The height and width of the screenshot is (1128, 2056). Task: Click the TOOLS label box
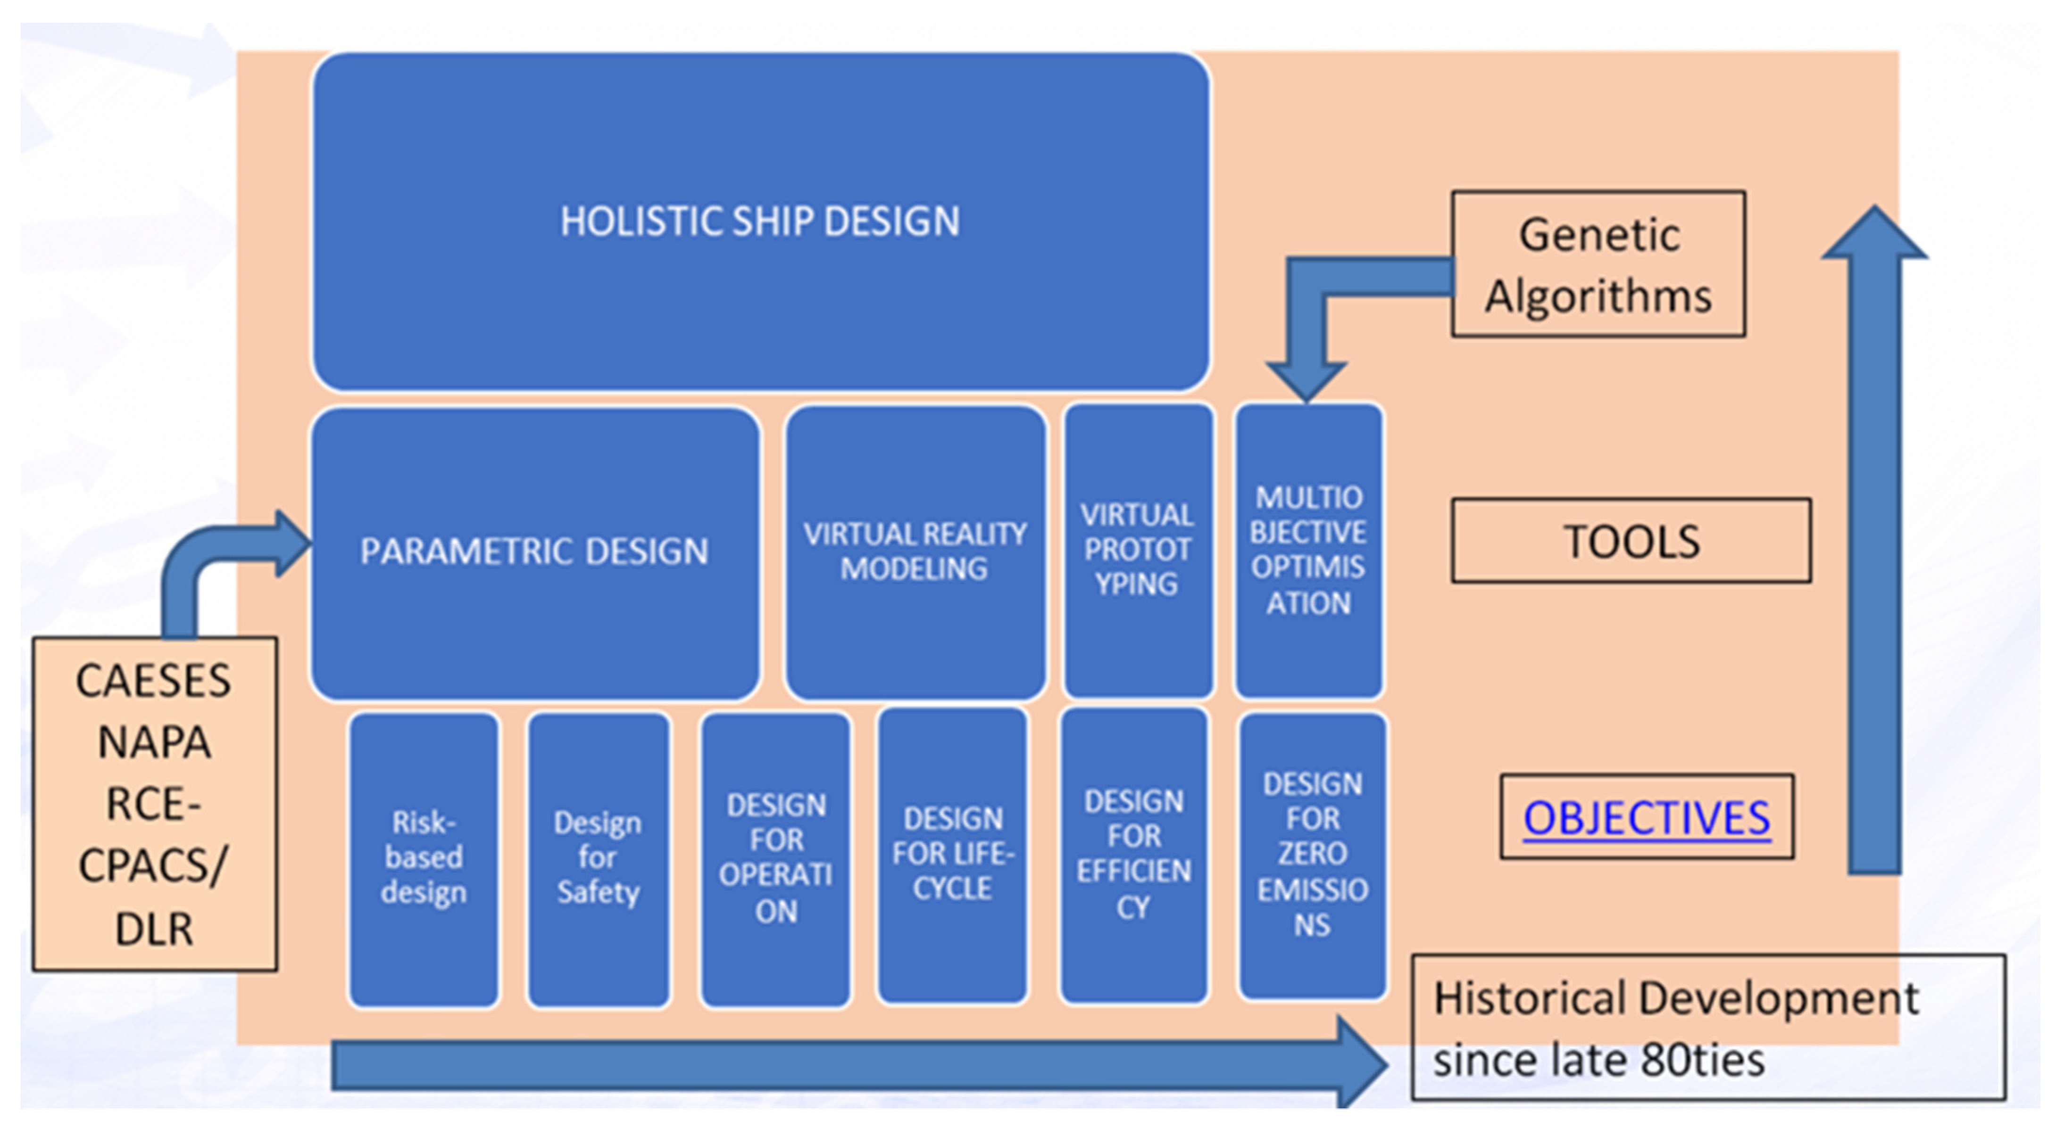click(x=1631, y=541)
